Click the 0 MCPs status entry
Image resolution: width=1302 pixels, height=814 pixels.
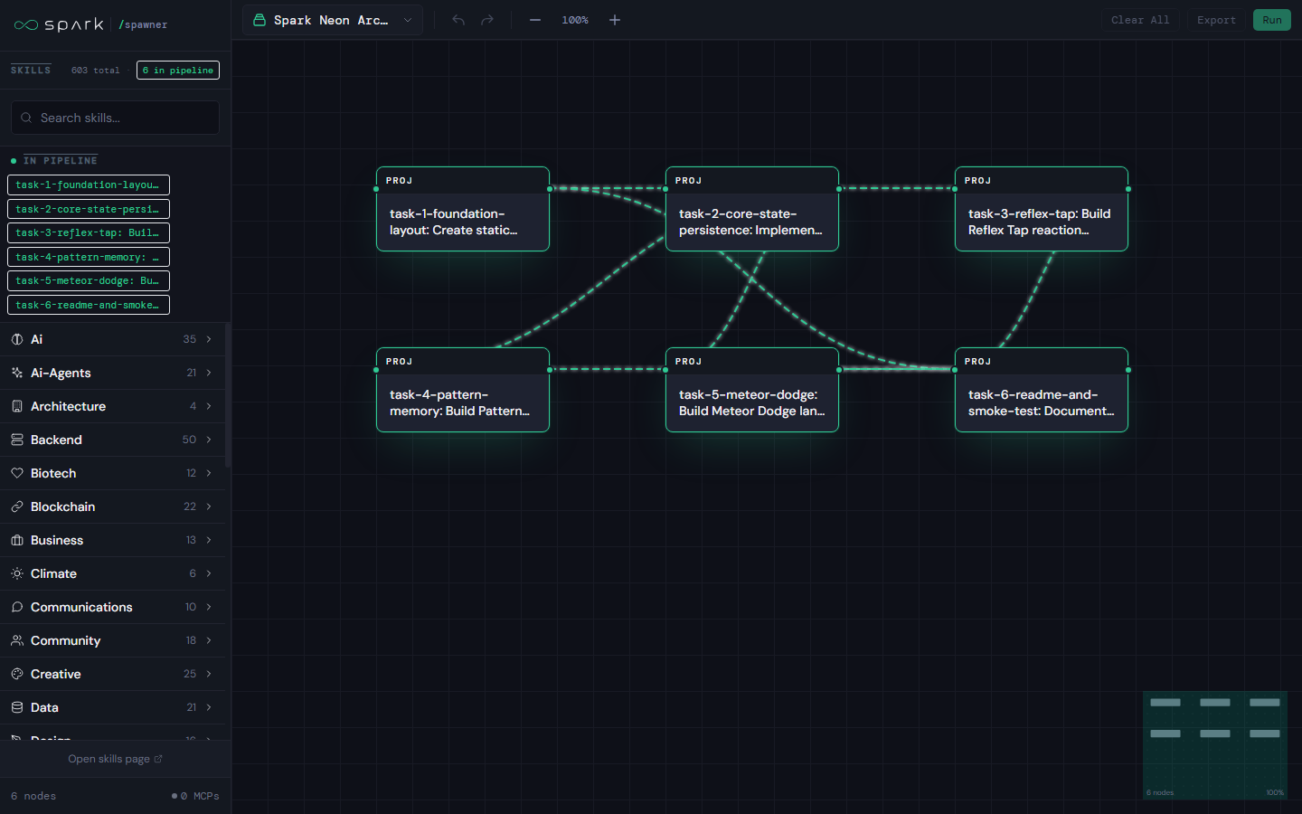tap(195, 796)
